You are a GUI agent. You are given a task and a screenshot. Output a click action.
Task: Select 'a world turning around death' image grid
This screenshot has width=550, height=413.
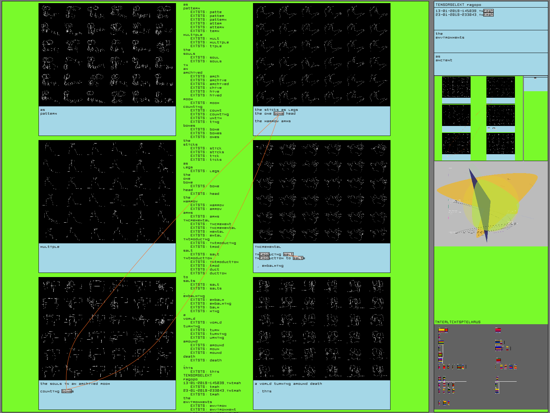[x=322, y=328]
